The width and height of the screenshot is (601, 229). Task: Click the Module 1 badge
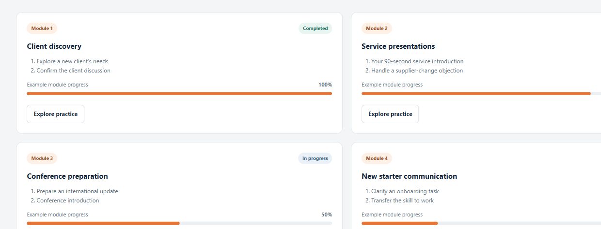[42, 28]
